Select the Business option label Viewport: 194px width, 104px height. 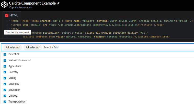pos(14,84)
